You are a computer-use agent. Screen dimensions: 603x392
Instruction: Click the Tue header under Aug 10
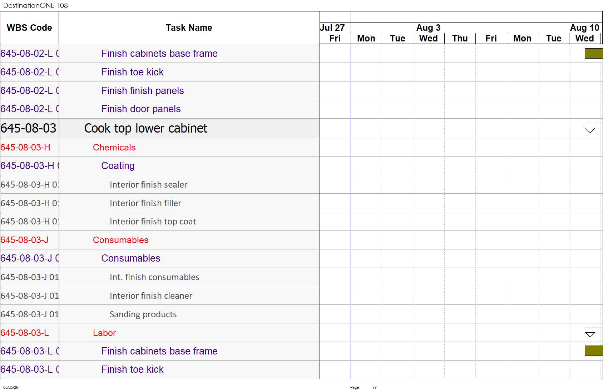point(554,38)
